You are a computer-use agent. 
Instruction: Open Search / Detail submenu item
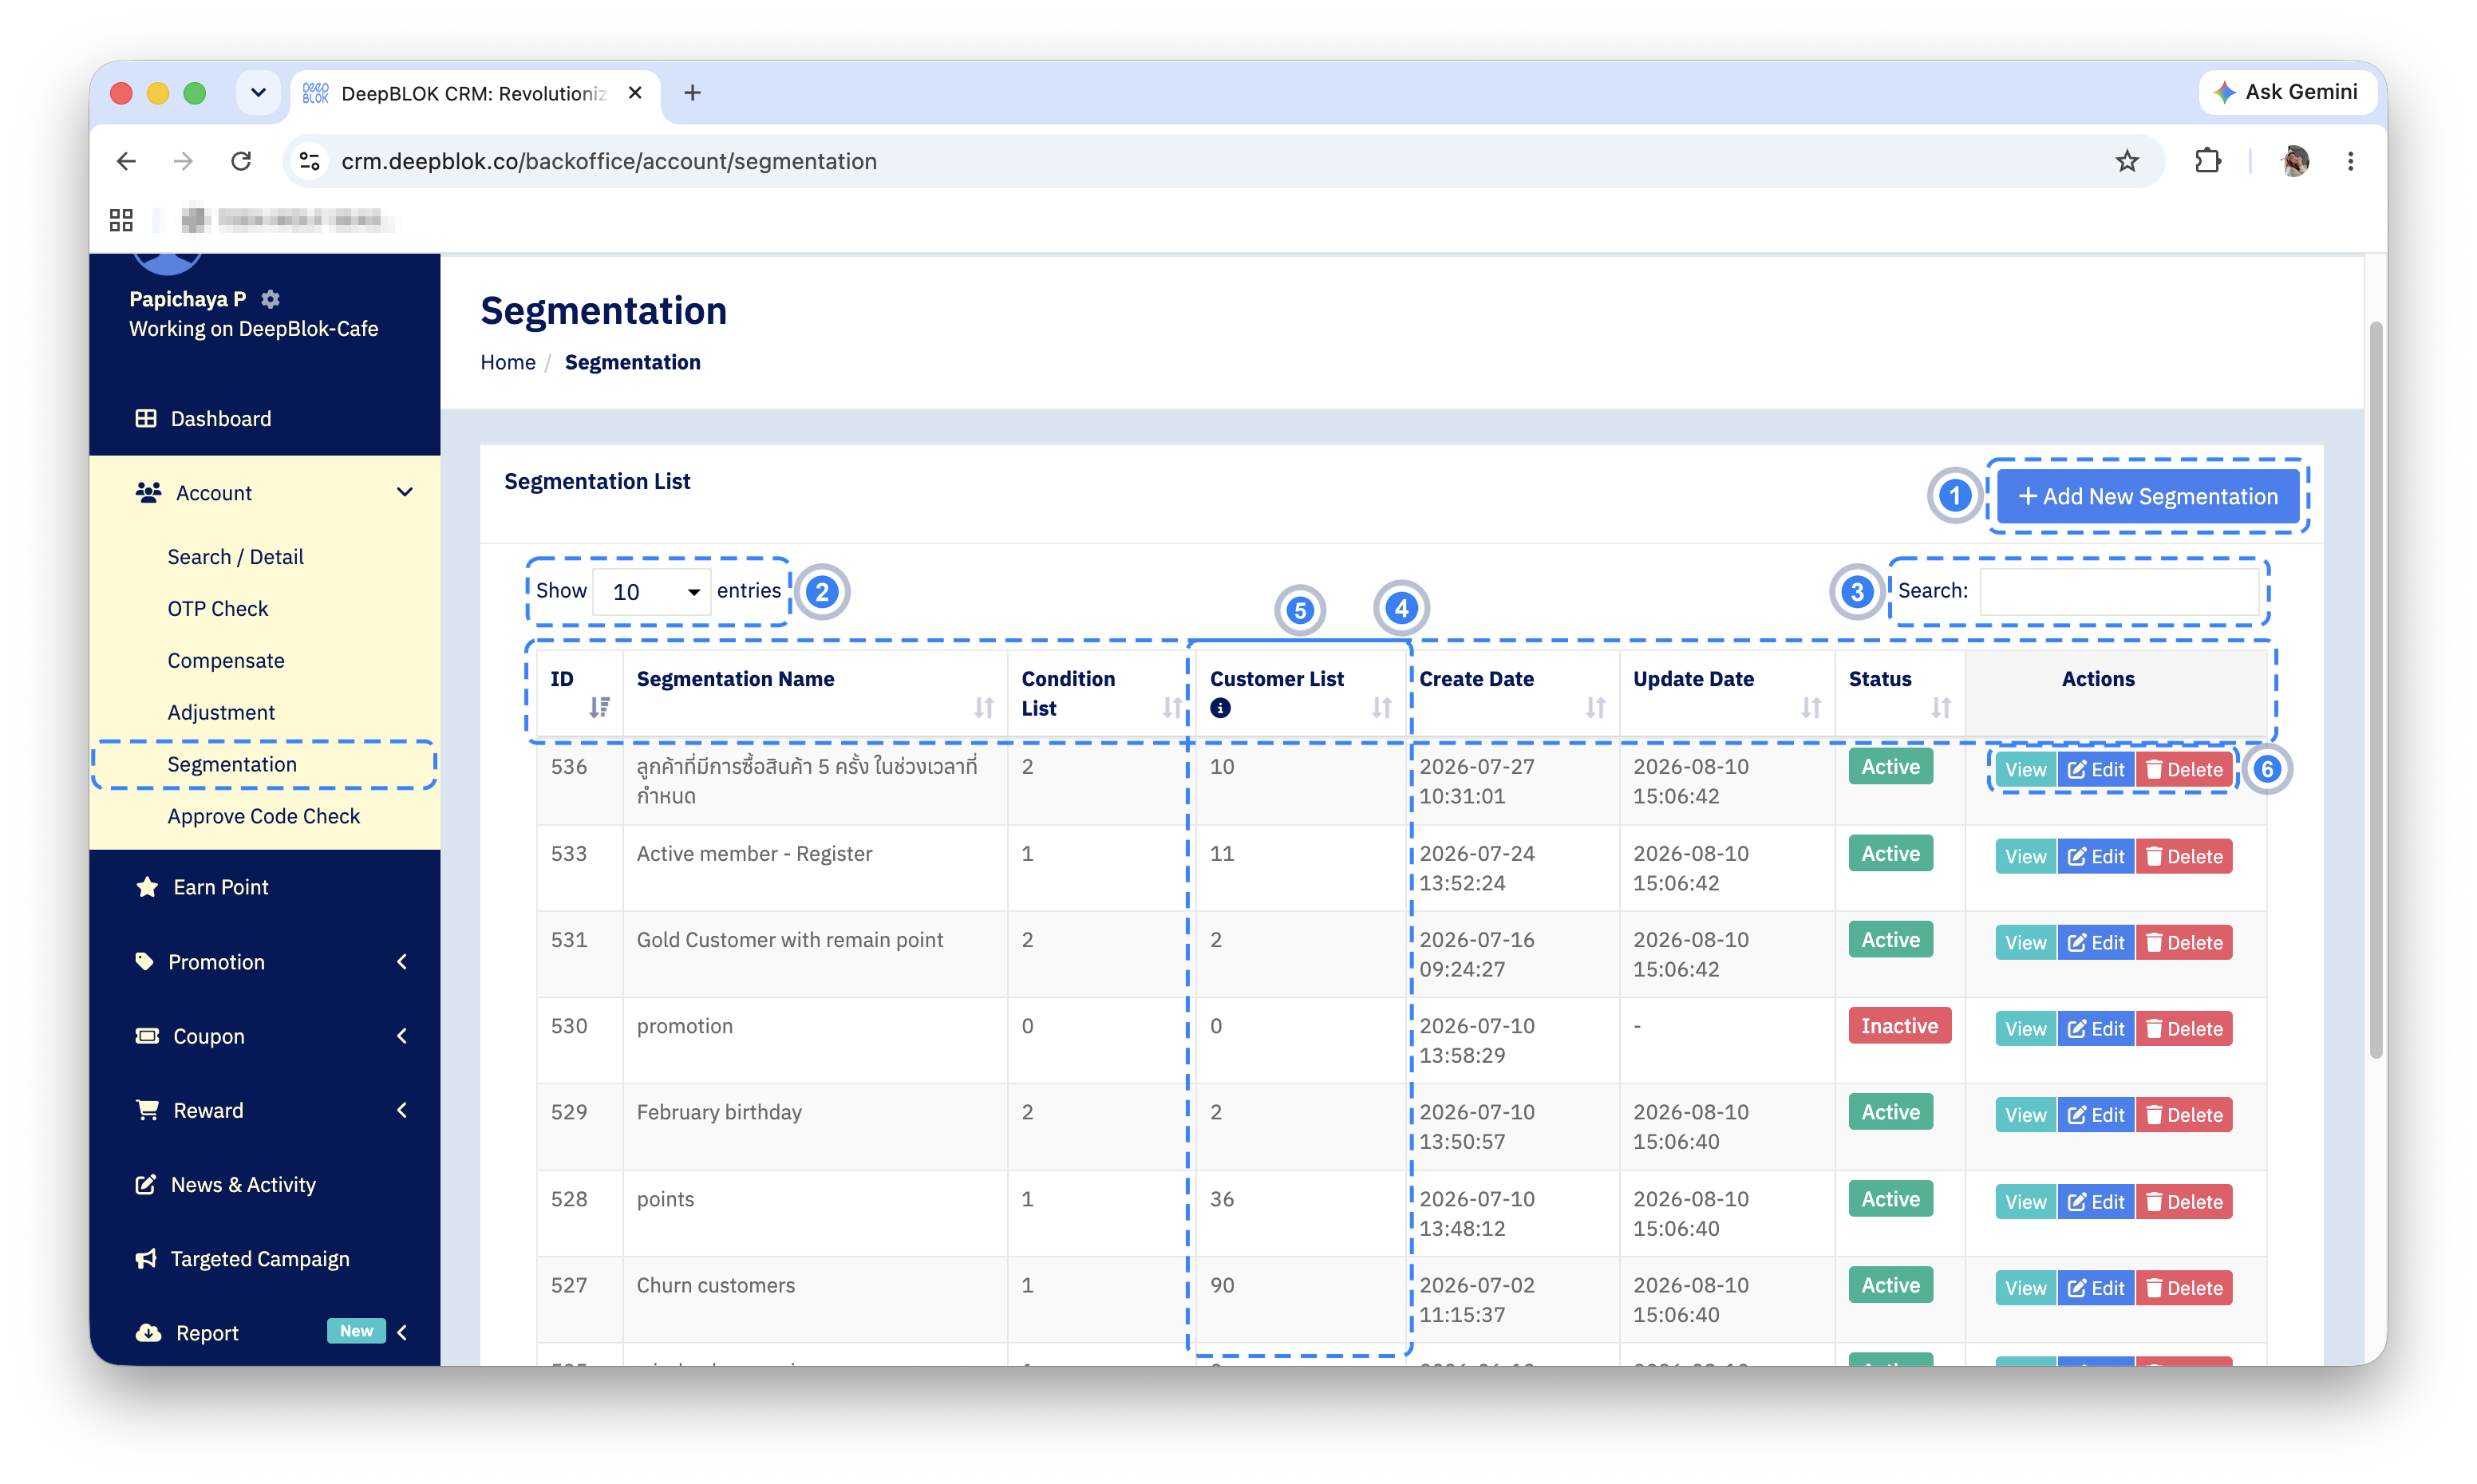pyautogui.click(x=235, y=557)
